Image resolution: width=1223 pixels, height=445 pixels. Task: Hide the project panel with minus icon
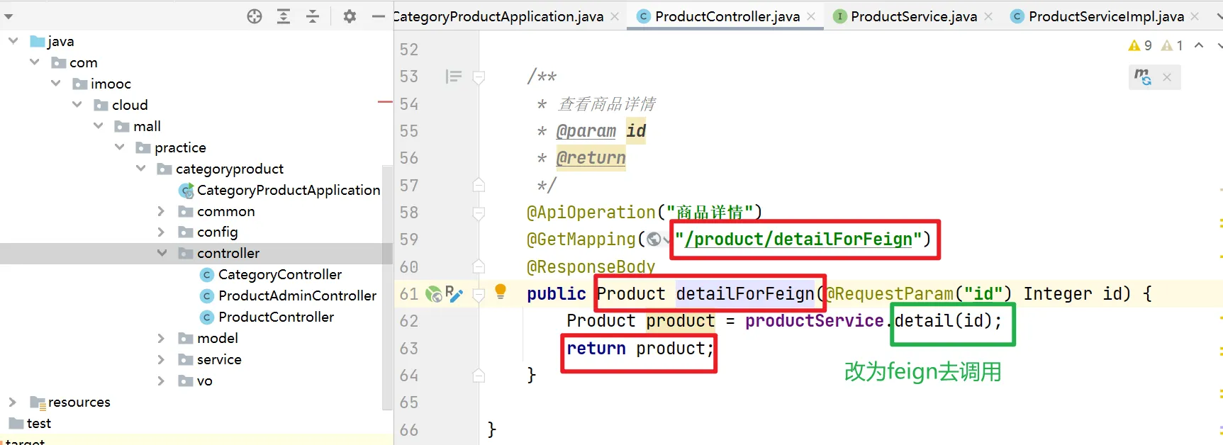point(379,16)
